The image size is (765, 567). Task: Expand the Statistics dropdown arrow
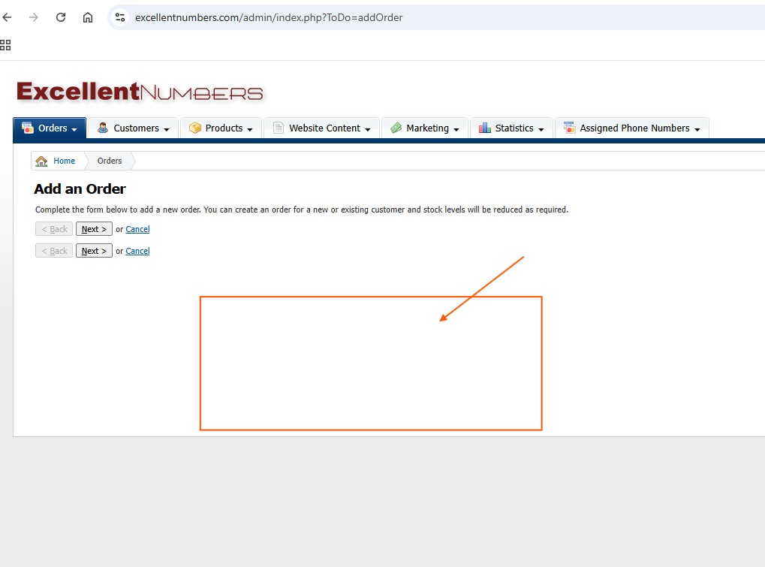541,129
